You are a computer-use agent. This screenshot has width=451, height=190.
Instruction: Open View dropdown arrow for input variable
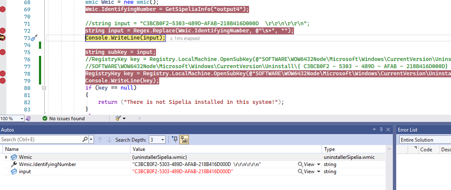click(318, 172)
